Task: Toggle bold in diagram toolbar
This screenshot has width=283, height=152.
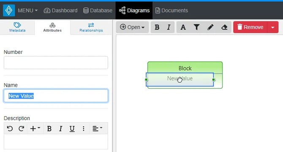Action: (157, 27)
